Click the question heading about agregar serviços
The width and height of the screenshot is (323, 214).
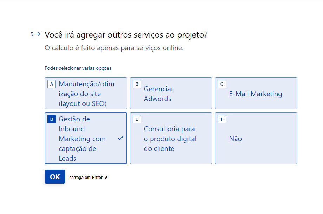pyautogui.click(x=126, y=35)
